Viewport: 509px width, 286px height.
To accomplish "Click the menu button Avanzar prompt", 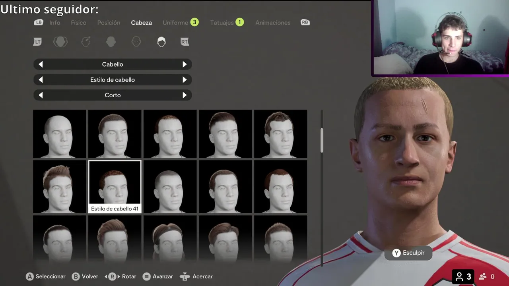I will click(158, 276).
